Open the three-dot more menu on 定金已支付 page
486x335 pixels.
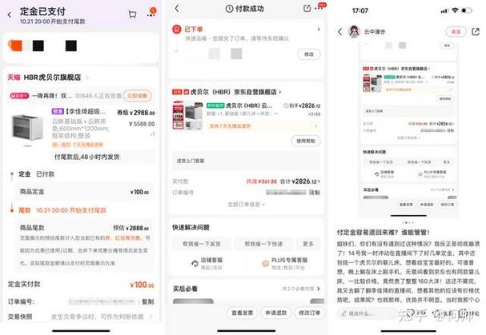[151, 14]
